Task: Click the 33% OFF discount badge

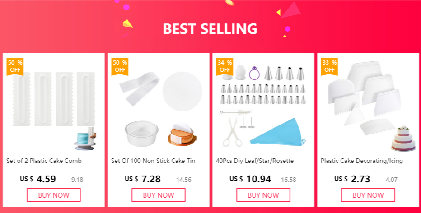Action: click(x=329, y=66)
